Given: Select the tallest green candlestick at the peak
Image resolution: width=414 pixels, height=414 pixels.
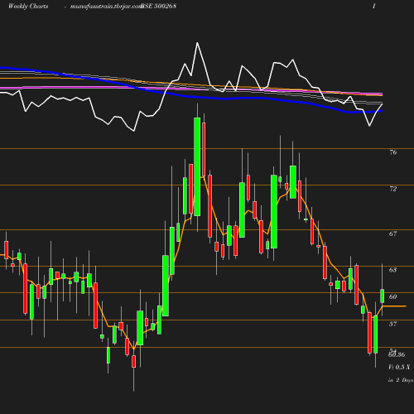Looking at the screenshot, I should tap(197, 166).
